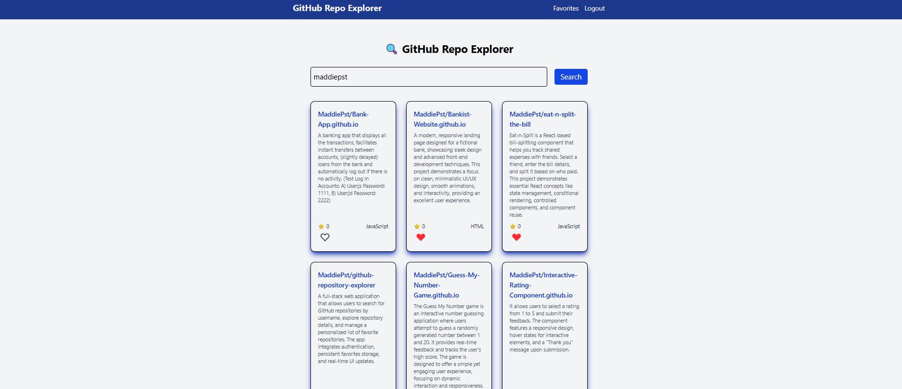The height and width of the screenshot is (389, 902).
Task: Favorite the Bank-App.github.io repo heart
Action: pyautogui.click(x=325, y=237)
